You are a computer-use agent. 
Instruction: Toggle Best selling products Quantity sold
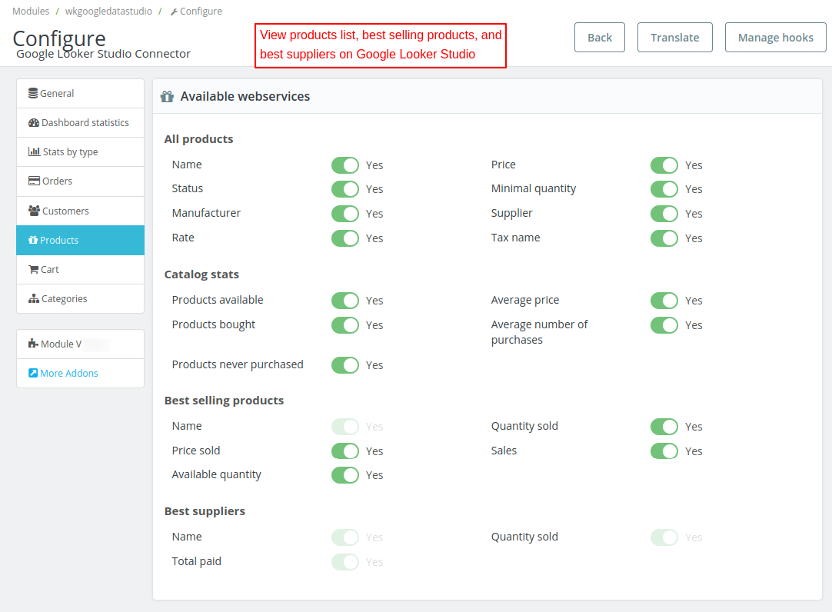pos(664,427)
